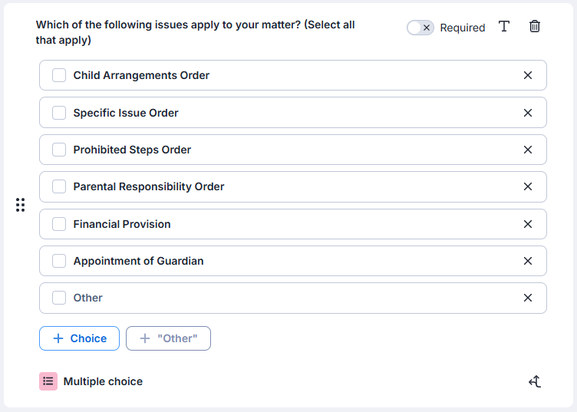The image size is (577, 412).
Task: Edit the Appointment of Guardian label text
Action: [139, 261]
